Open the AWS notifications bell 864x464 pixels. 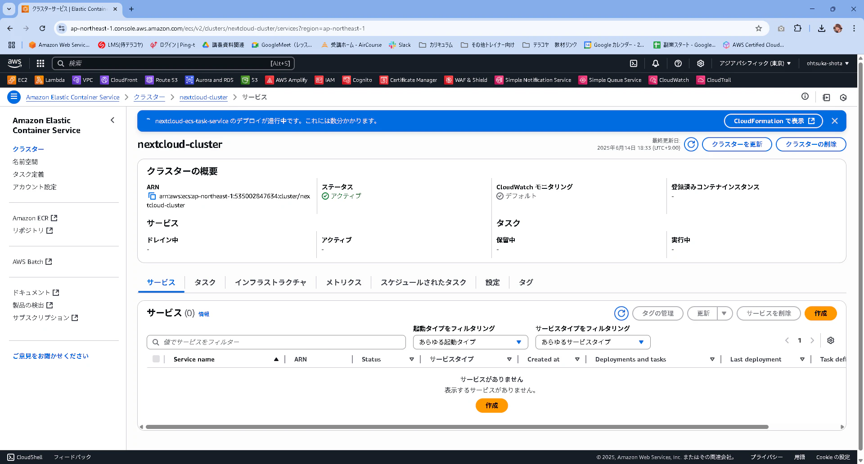[x=656, y=63]
